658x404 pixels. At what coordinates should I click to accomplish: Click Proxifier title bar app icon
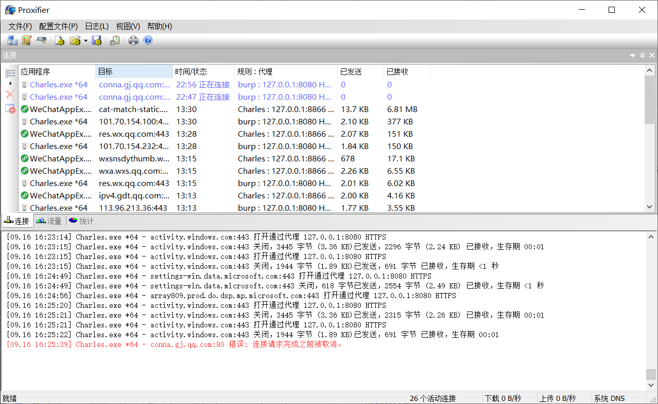click(10, 10)
